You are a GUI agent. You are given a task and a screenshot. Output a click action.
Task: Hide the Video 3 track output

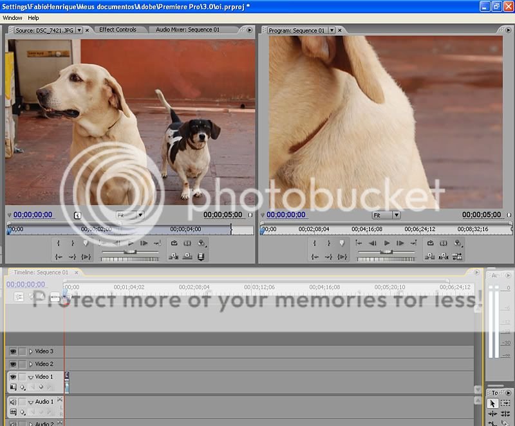[x=12, y=351]
